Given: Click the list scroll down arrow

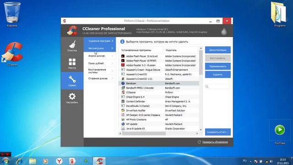Looking at the screenshot, I should 201,129.
